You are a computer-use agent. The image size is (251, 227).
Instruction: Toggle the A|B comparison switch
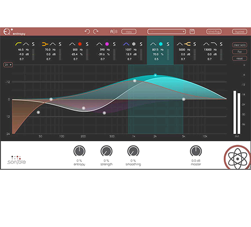pos(113,32)
